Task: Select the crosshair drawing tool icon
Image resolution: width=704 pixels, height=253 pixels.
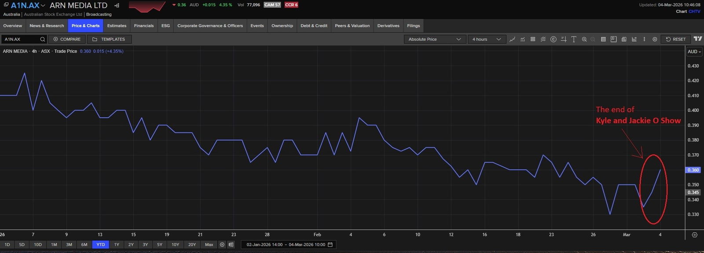Action: [x=564, y=39]
